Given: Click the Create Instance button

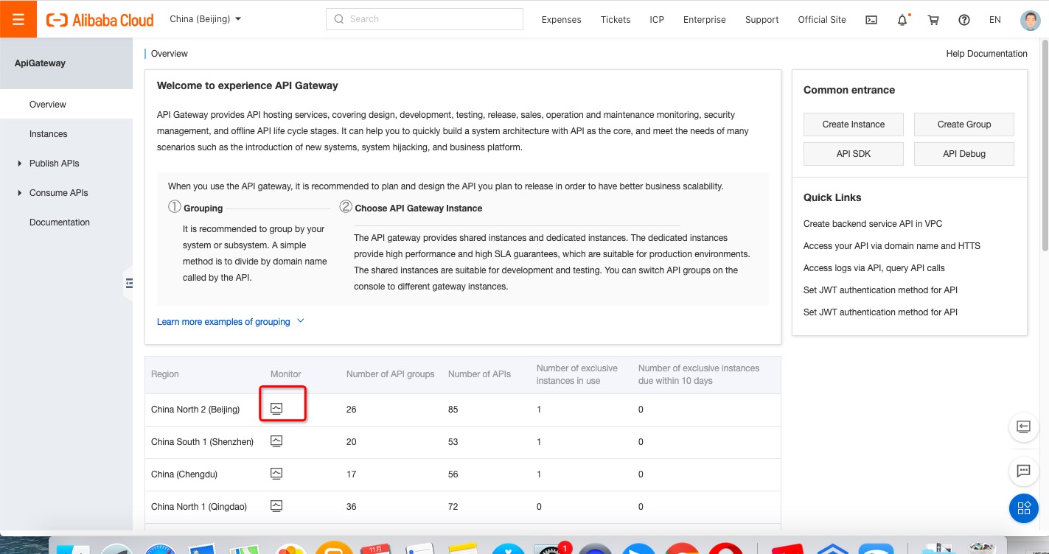Looking at the screenshot, I should pos(853,125).
